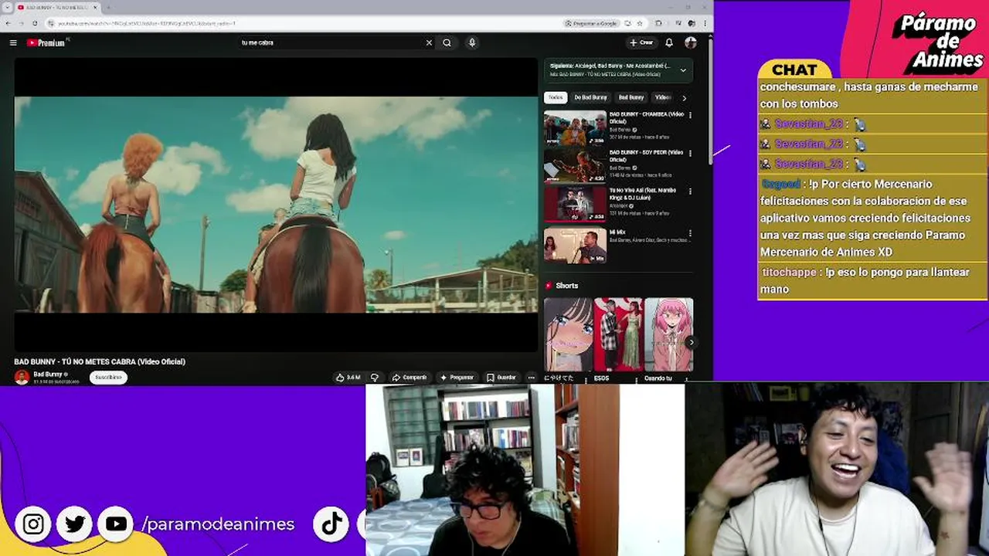The height and width of the screenshot is (556, 989).
Task: Click the Guardar save button
Action: [501, 378]
